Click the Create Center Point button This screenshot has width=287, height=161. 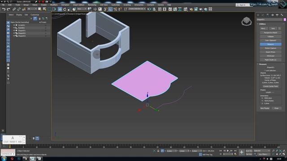point(270,86)
